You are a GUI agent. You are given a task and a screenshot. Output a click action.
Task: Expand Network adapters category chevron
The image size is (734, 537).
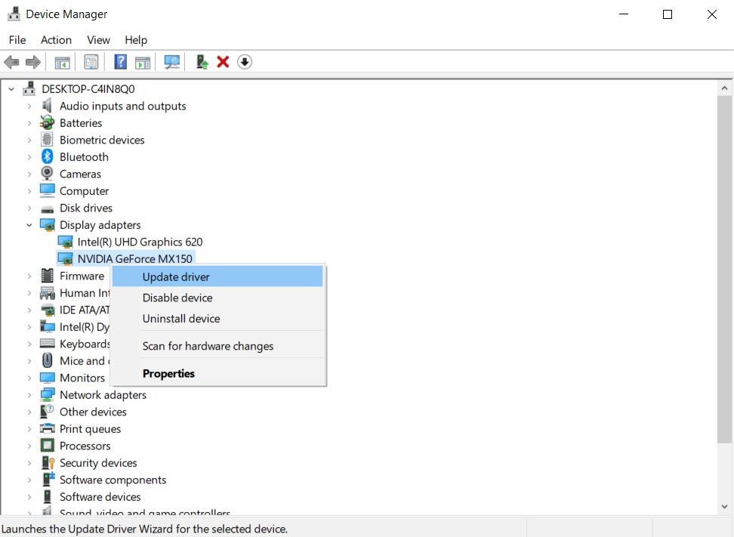coord(29,395)
